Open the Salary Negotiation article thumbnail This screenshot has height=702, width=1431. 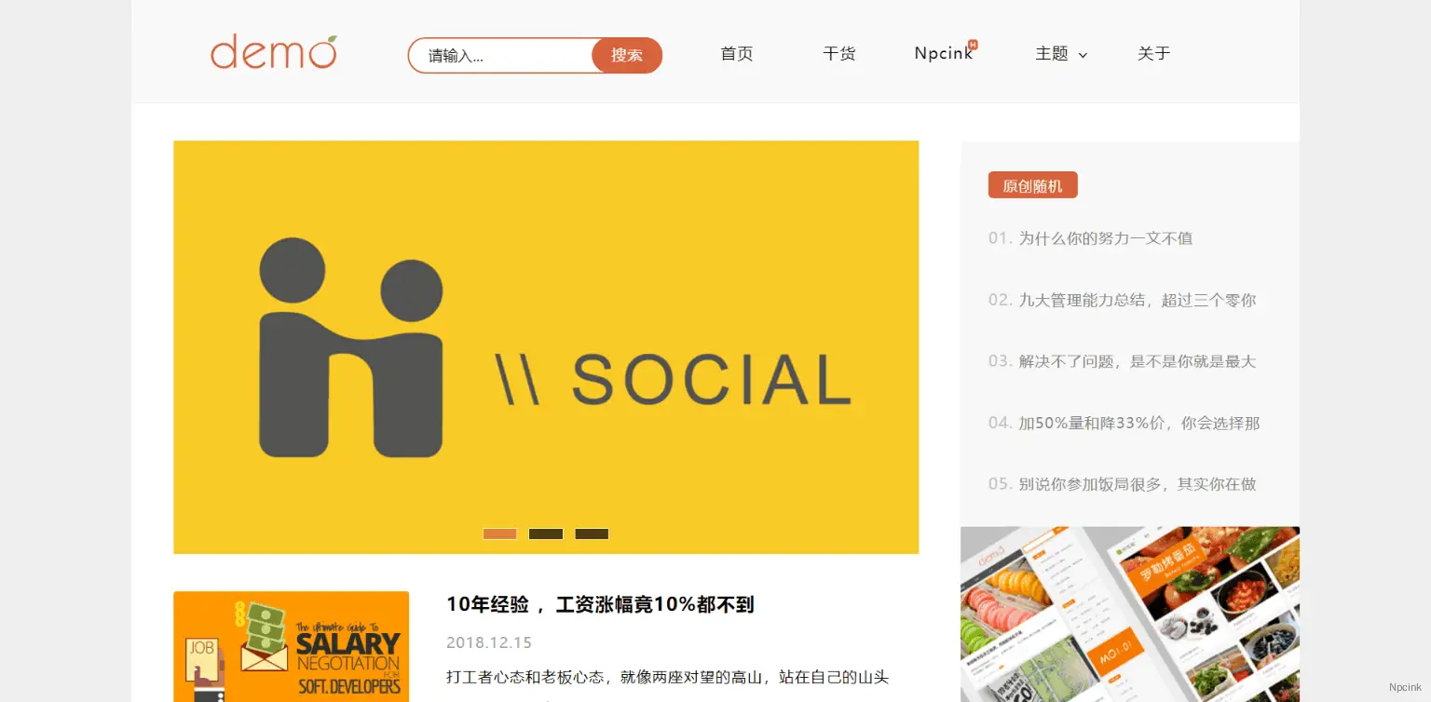(x=291, y=646)
